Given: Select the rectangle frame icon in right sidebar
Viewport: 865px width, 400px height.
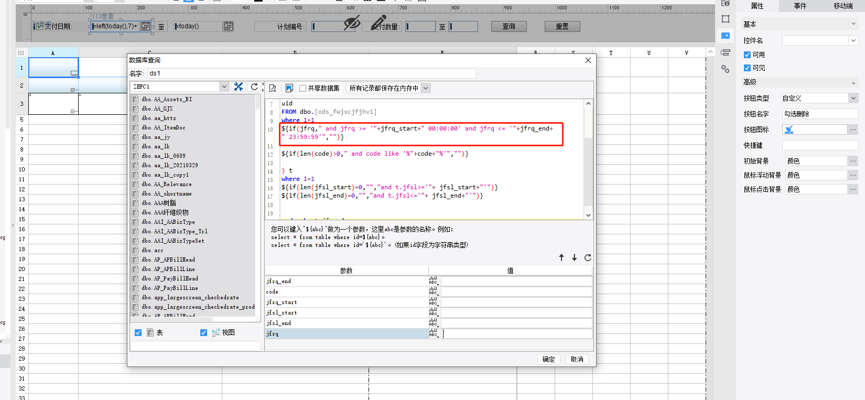Looking at the screenshot, I should pyautogui.click(x=726, y=19).
